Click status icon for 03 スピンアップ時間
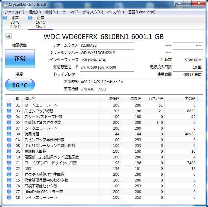The height and width of the screenshot is (207, 208). (x=9, y=111)
